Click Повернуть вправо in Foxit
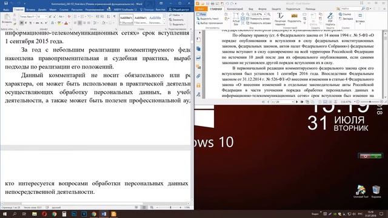This screenshot has width=388, height=218. click(x=258, y=23)
